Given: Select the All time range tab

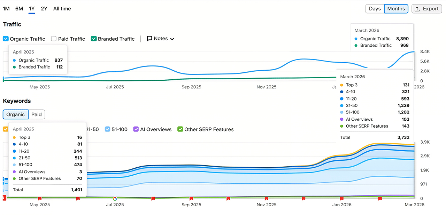Looking at the screenshot, I should [x=62, y=9].
